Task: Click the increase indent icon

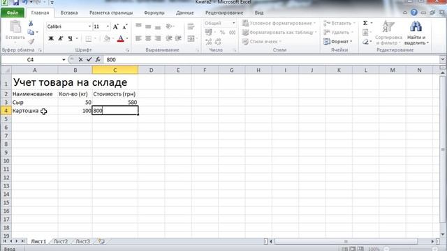Action: (x=179, y=38)
